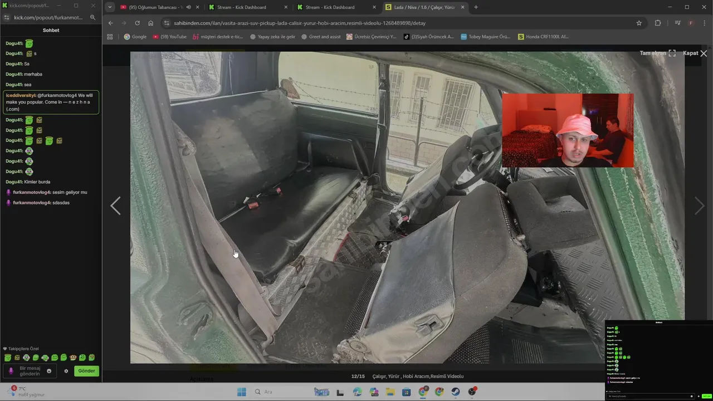
Task: Click the Dogu41 message saying merhaba
Action: coord(24,74)
